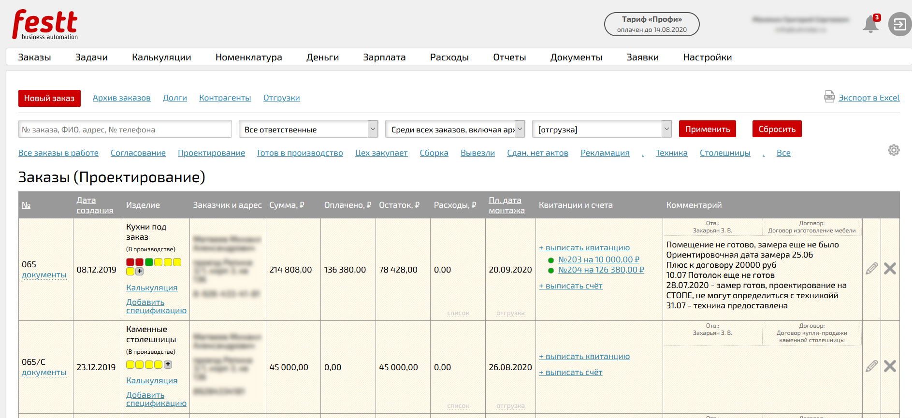Select the Вывезли filter
Image resolution: width=912 pixels, height=418 pixels.
(478, 153)
